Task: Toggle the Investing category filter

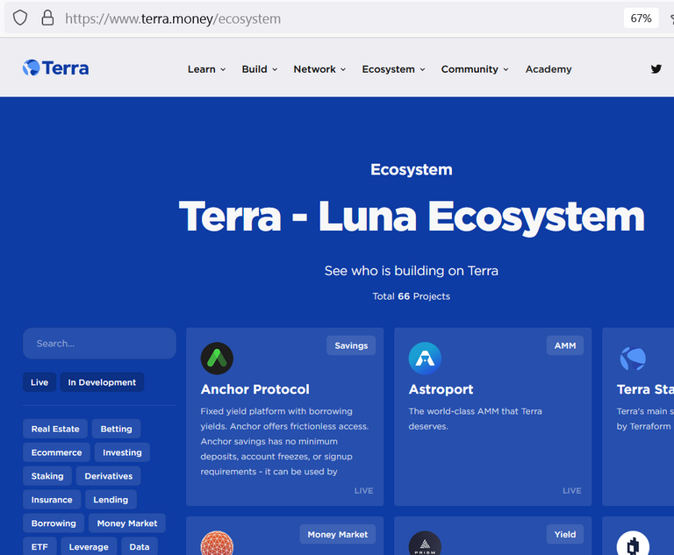Action: pyautogui.click(x=122, y=452)
